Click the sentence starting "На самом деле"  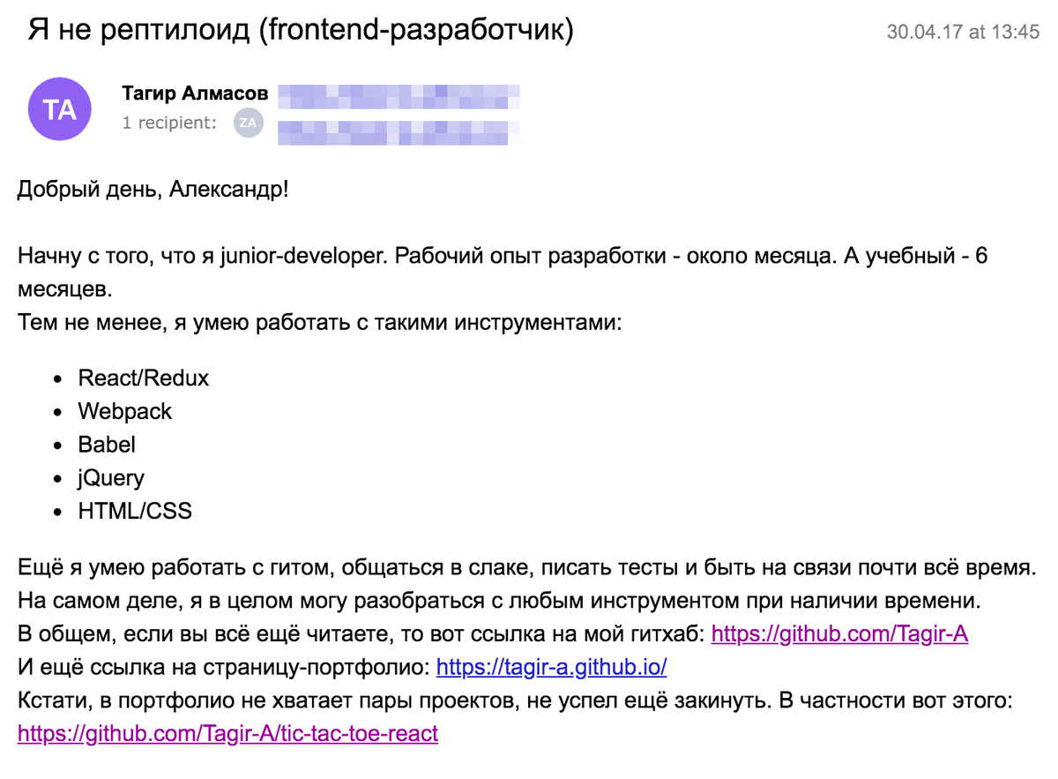coord(500,601)
